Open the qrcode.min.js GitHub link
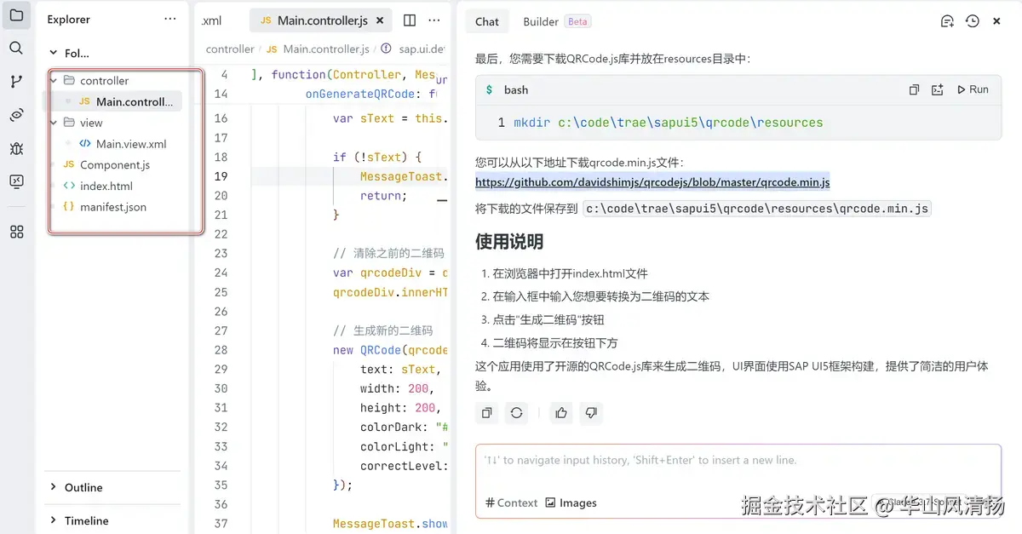Image resolution: width=1022 pixels, height=534 pixels. [x=652, y=182]
